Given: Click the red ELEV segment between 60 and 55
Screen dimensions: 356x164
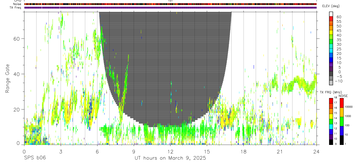Looking at the screenshot, I should coord(331,19).
